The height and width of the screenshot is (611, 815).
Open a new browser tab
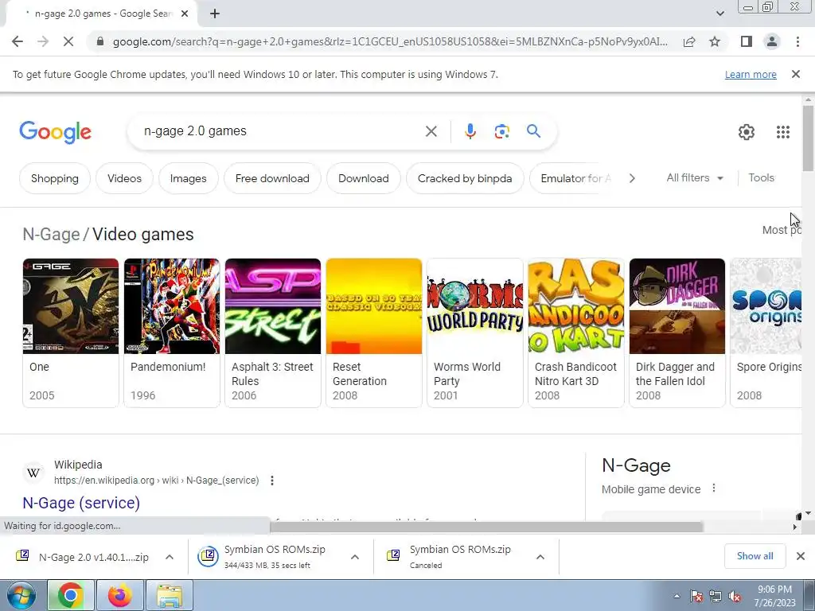click(215, 14)
